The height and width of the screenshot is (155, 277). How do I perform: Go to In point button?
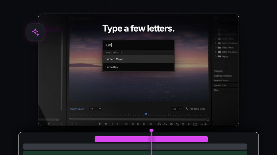(126, 124)
